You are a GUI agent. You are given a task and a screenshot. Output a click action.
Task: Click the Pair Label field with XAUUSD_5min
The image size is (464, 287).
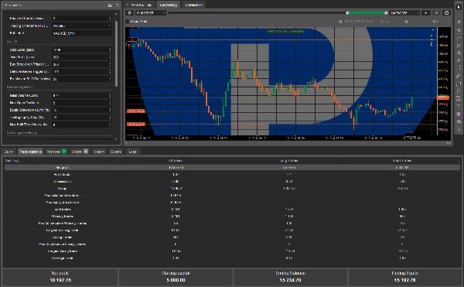point(82,33)
